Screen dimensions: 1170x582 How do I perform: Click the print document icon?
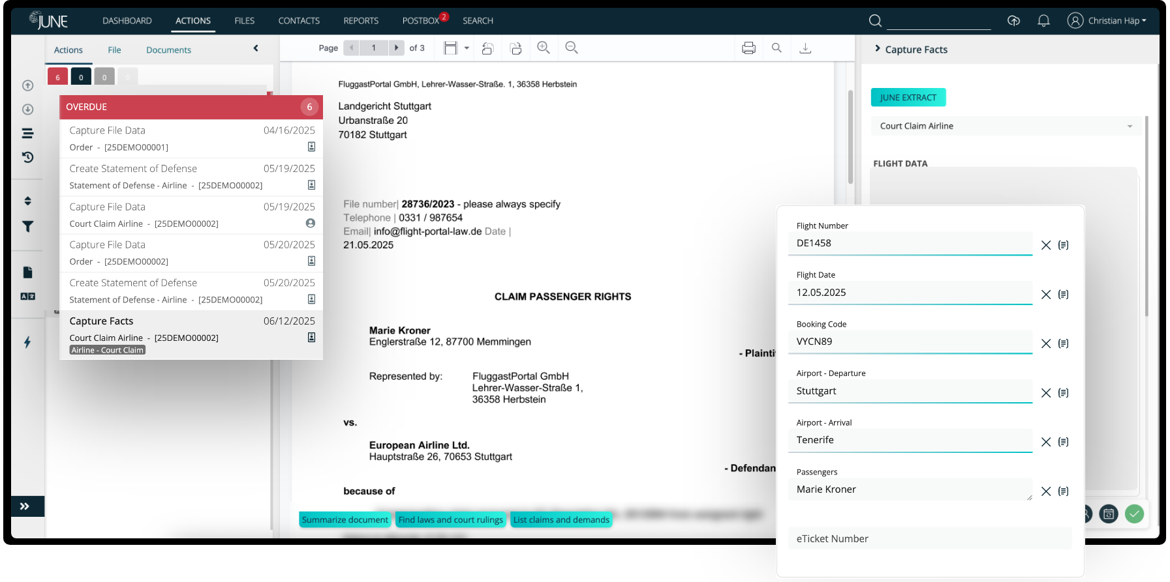(x=748, y=48)
